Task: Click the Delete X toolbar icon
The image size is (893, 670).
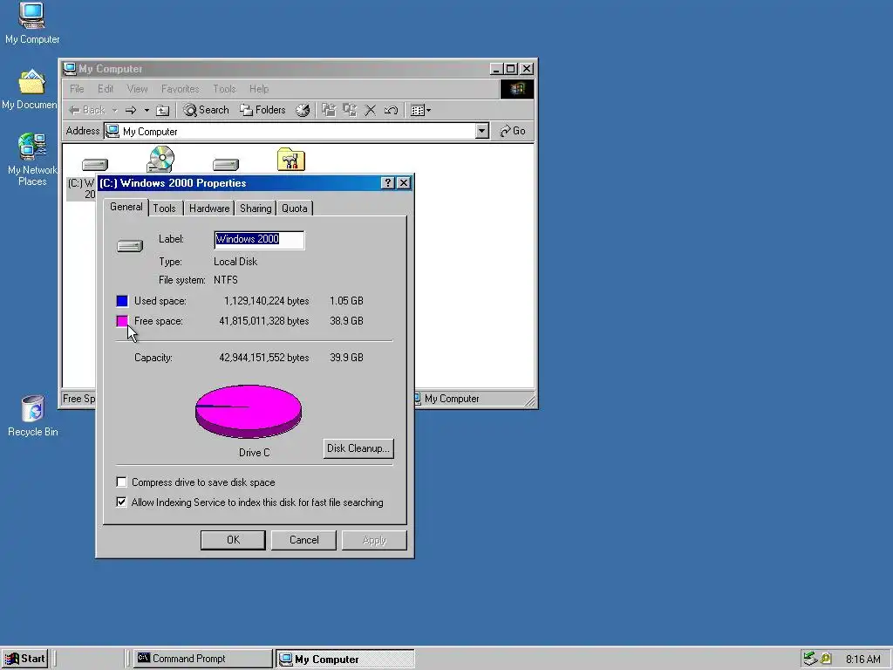Action: click(x=370, y=110)
